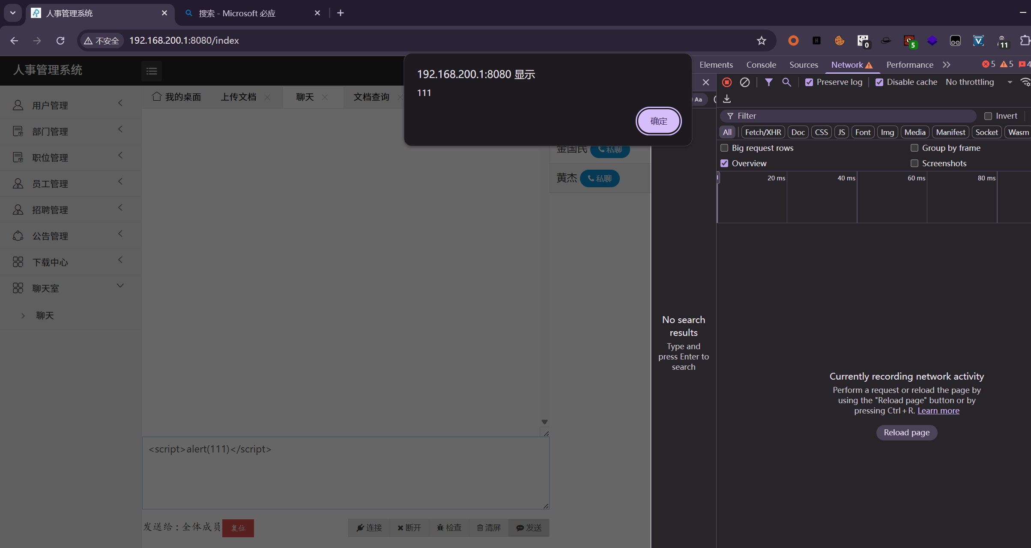This screenshot has width=1031, height=548.
Task: Click the network filter funnel icon
Action: click(x=769, y=82)
